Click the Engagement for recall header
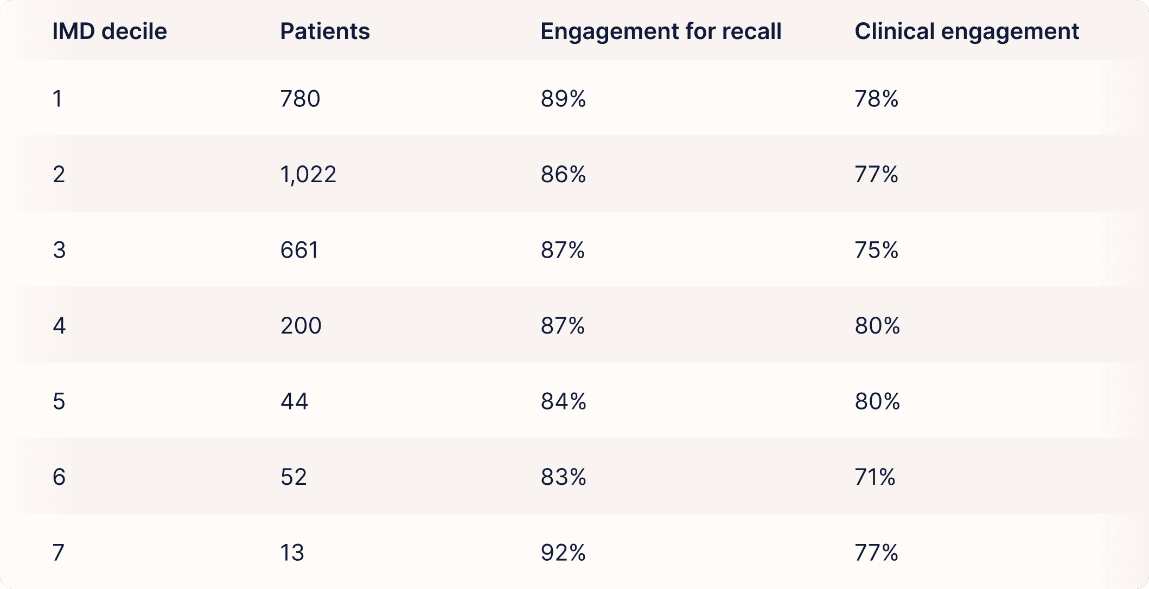This screenshot has width=1149, height=589. point(661,31)
